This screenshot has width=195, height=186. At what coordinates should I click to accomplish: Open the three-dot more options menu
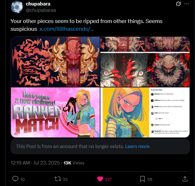(x=187, y=4)
